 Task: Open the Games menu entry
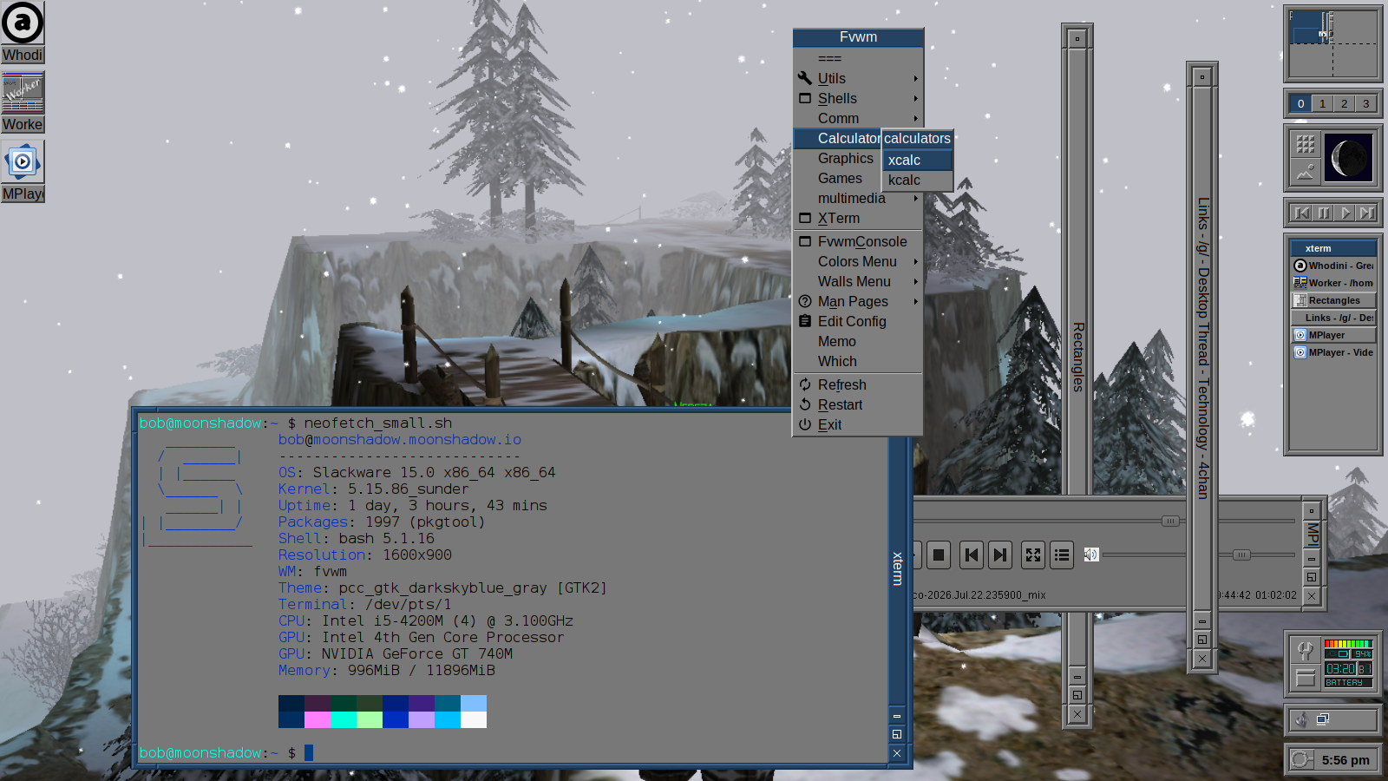coord(838,179)
